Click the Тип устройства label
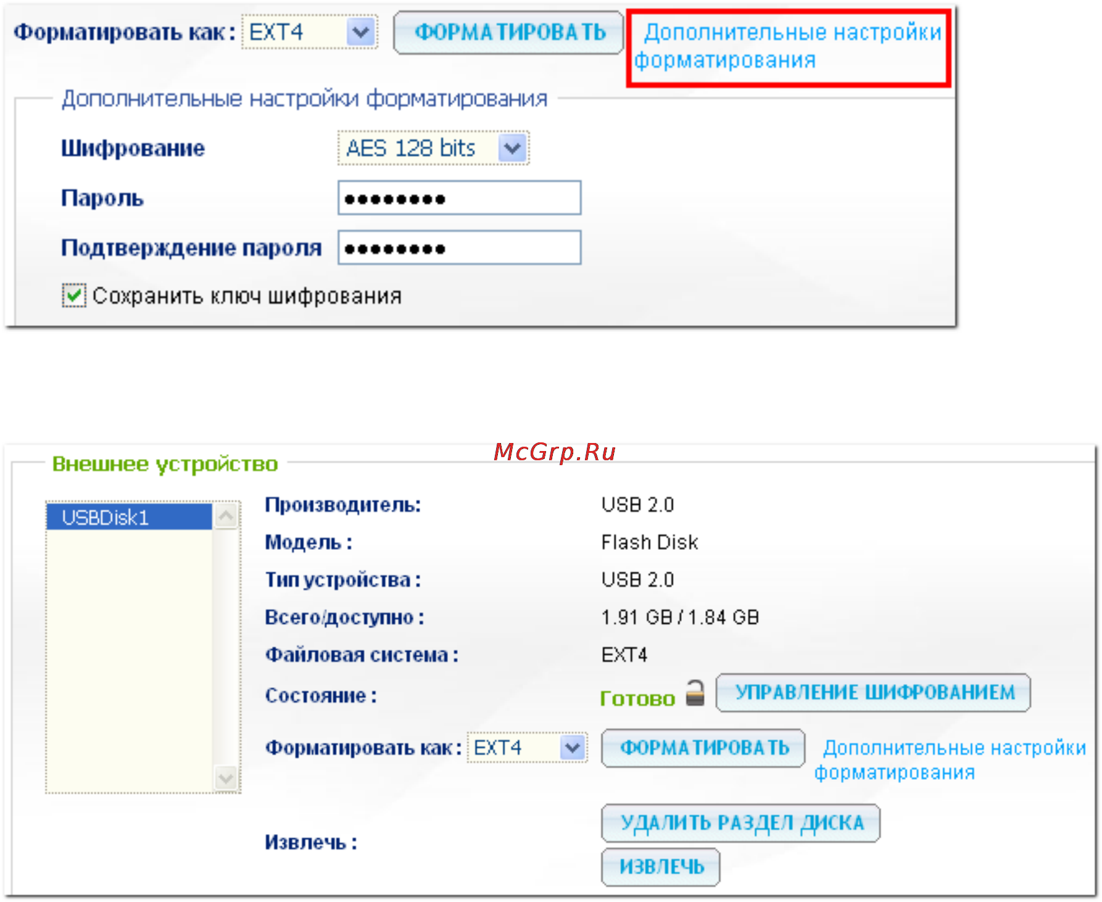Image resolution: width=1102 pixels, height=902 pixels. (x=343, y=580)
